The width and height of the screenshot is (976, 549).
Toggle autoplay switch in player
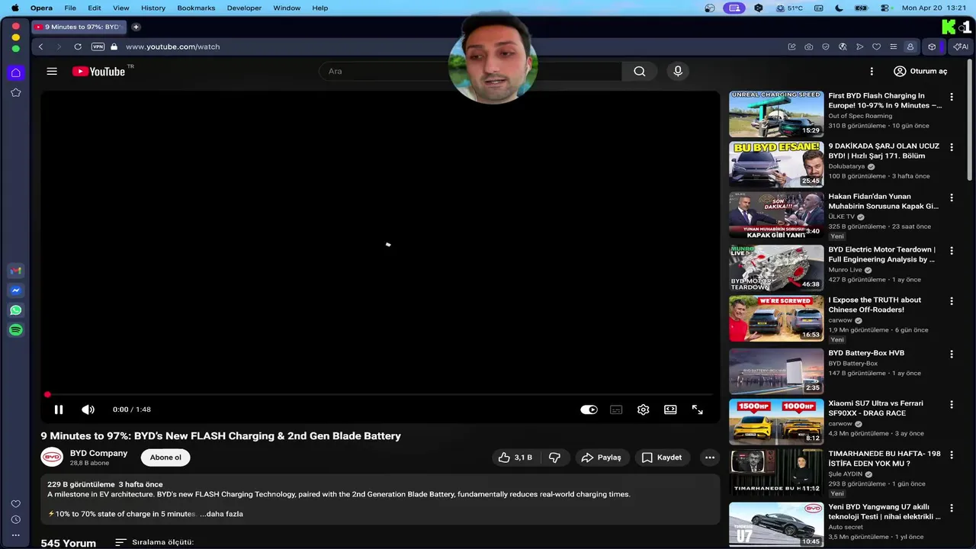589,409
